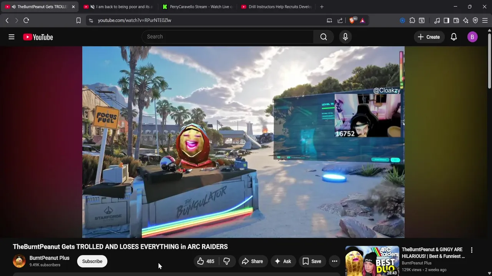
Task: Open the Brave VPN shield icon
Action: 475,20
